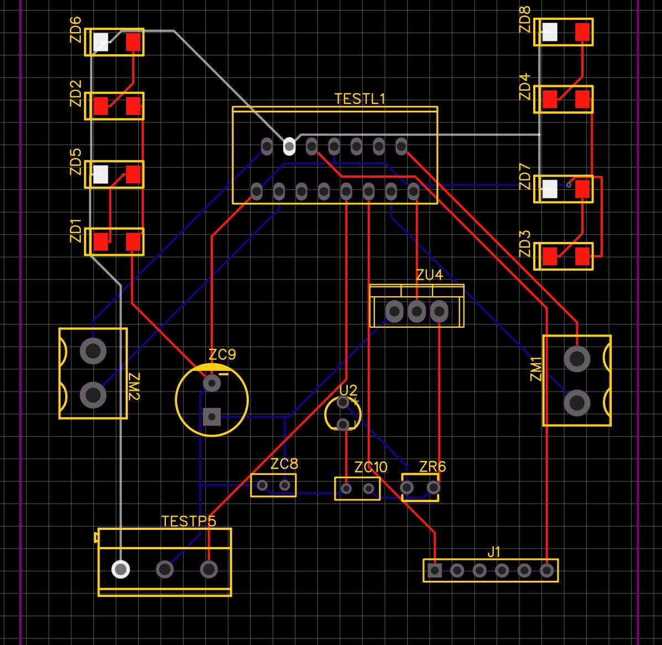Select the ZD3 component label
The width and height of the screenshot is (662, 645).
tap(524, 244)
